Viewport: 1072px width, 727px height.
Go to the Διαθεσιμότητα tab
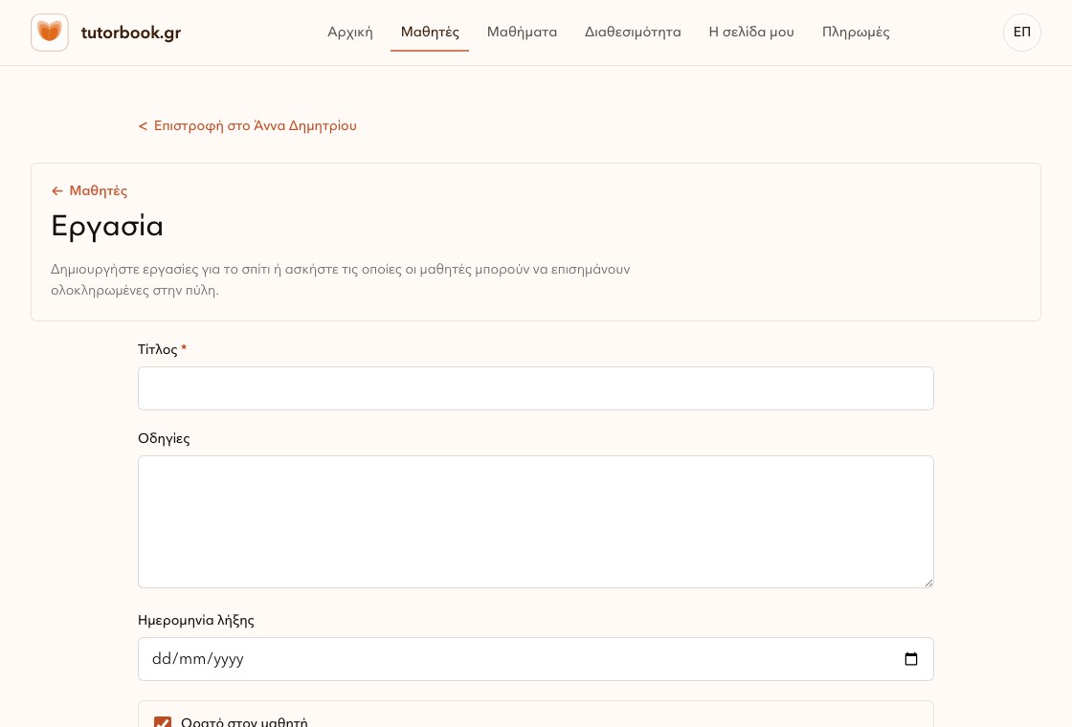pos(633,33)
